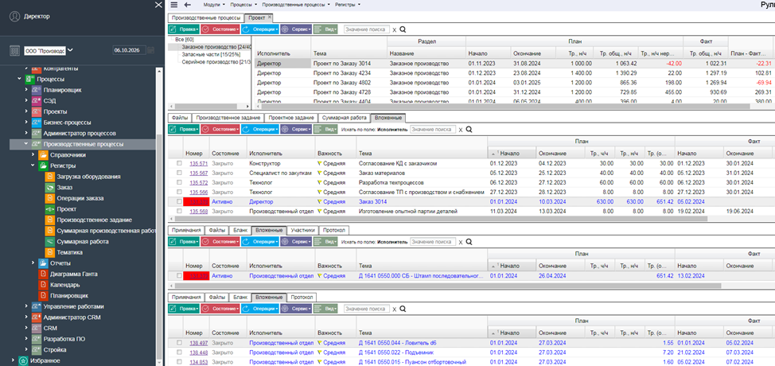Screen dimensions: 775x366
Task: Open the Суммарная работа tab
Action: pyautogui.click(x=344, y=118)
